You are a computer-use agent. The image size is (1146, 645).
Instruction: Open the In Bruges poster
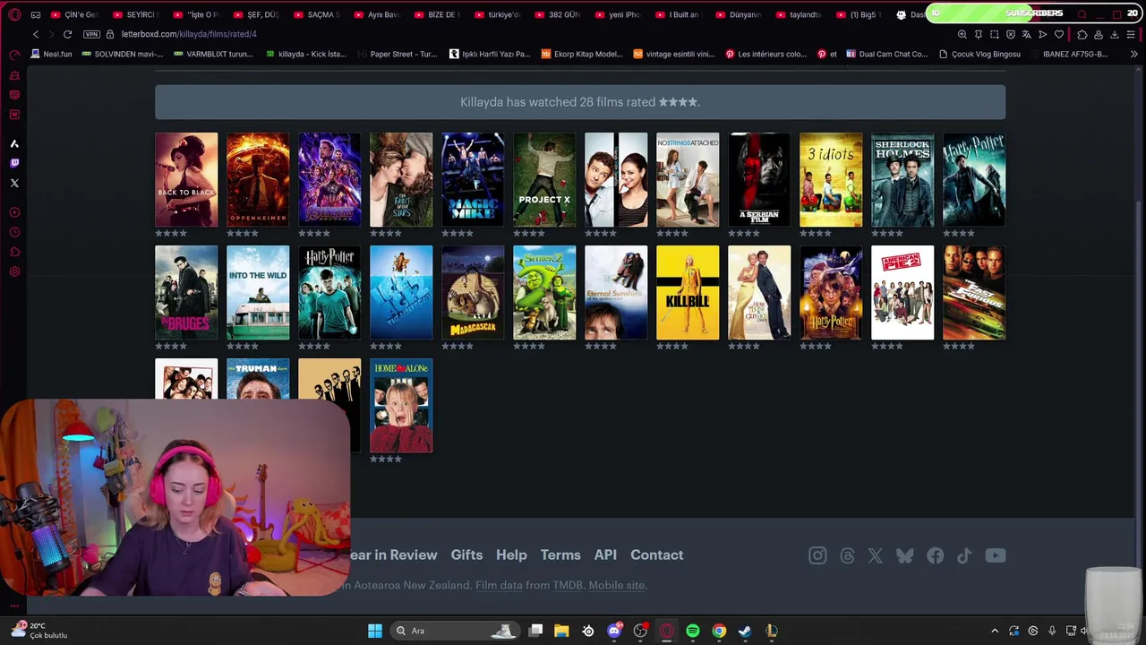pyautogui.click(x=186, y=293)
